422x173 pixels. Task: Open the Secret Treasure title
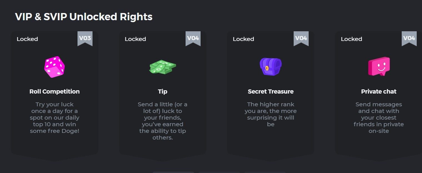(271, 92)
